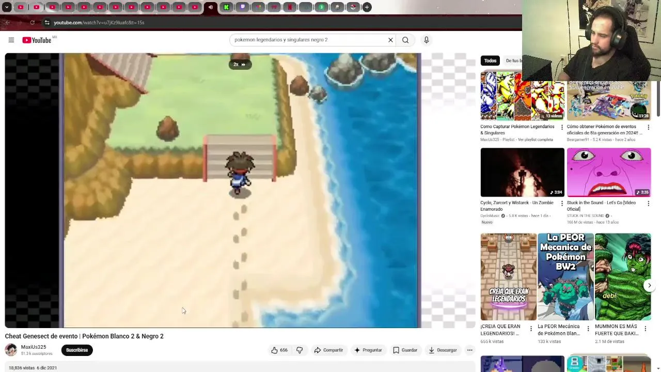The image size is (661, 372).
Task: Click the 2x playback speed indicator on the video
Action: pyautogui.click(x=240, y=65)
